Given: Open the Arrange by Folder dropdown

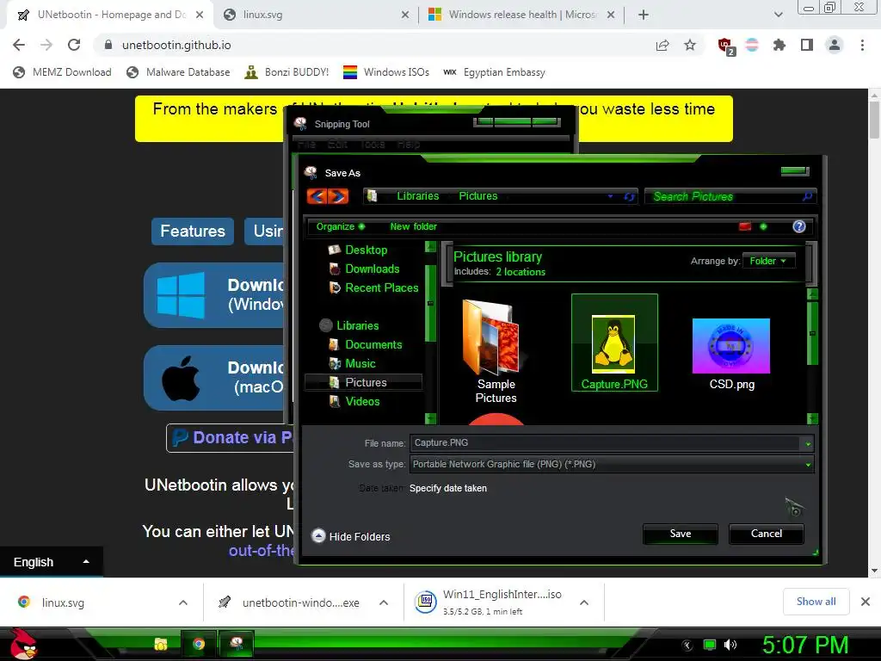Looking at the screenshot, I should (x=768, y=261).
